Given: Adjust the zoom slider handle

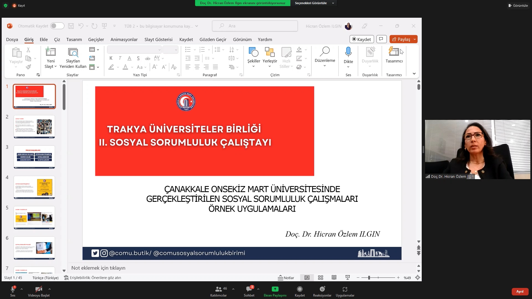Looking at the screenshot, I should click(369, 277).
